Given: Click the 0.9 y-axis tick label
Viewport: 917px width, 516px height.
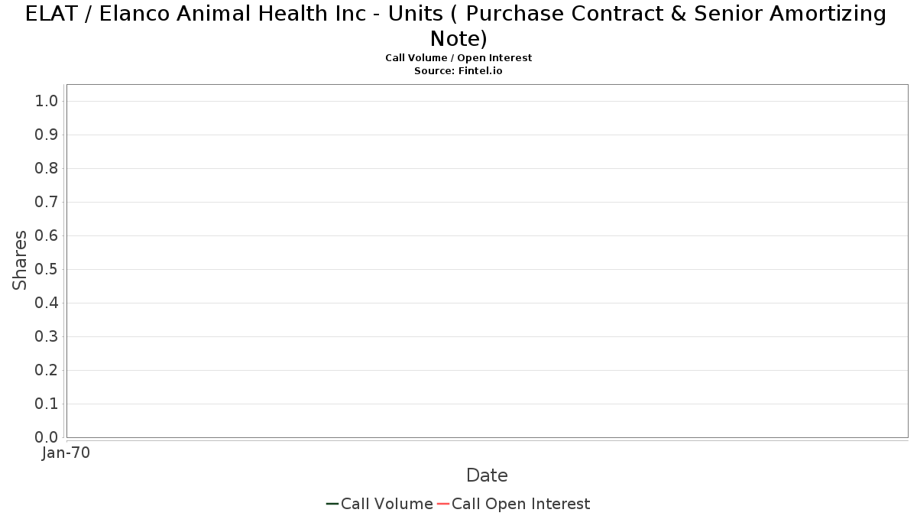Looking at the screenshot, I should pyautogui.click(x=47, y=135).
